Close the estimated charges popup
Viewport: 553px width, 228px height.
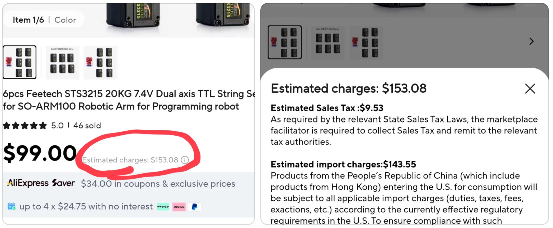(530, 89)
